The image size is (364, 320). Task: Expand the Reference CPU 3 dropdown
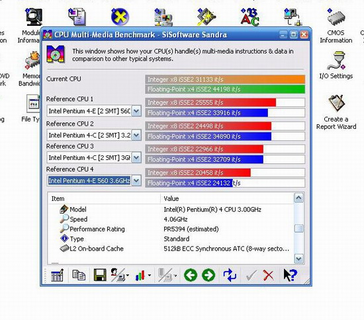(x=136, y=157)
